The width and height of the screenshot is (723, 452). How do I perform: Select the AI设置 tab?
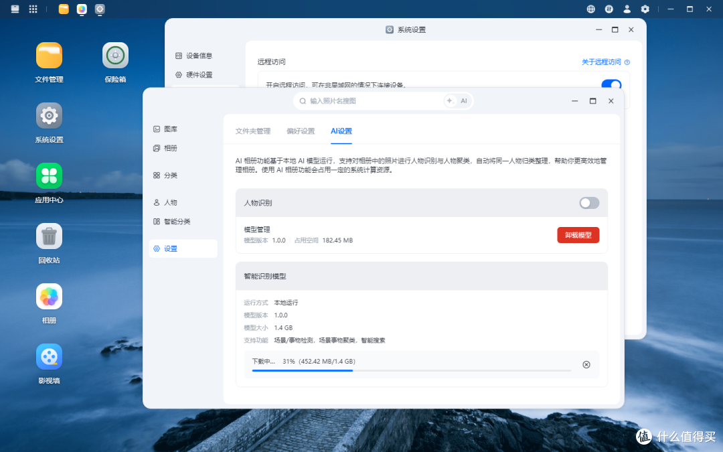point(341,131)
